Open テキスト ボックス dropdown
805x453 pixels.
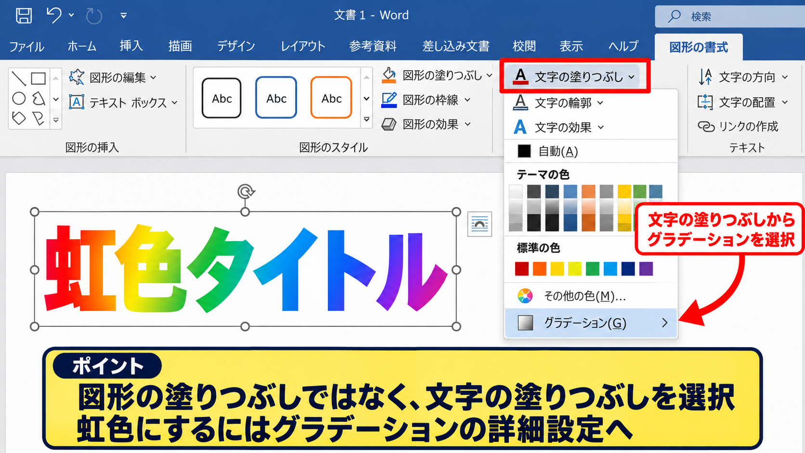coord(124,103)
